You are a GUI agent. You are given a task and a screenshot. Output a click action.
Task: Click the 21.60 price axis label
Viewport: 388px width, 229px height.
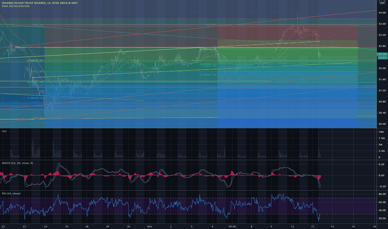coord(382,79)
